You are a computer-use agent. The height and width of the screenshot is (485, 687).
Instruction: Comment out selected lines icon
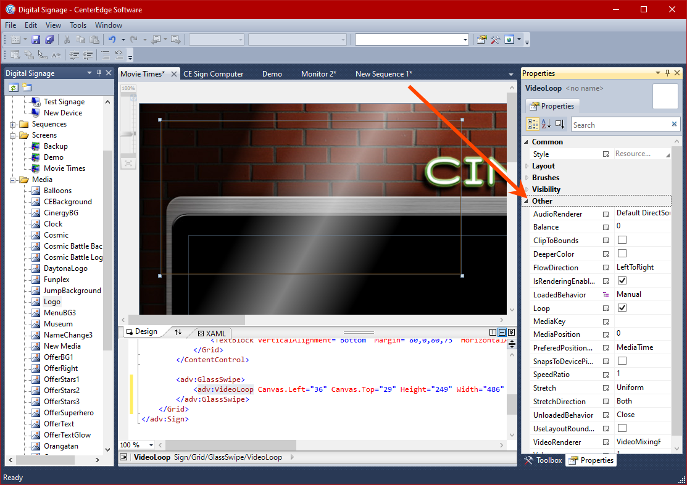click(106, 55)
